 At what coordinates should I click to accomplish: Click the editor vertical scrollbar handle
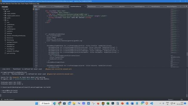pos(187,54)
